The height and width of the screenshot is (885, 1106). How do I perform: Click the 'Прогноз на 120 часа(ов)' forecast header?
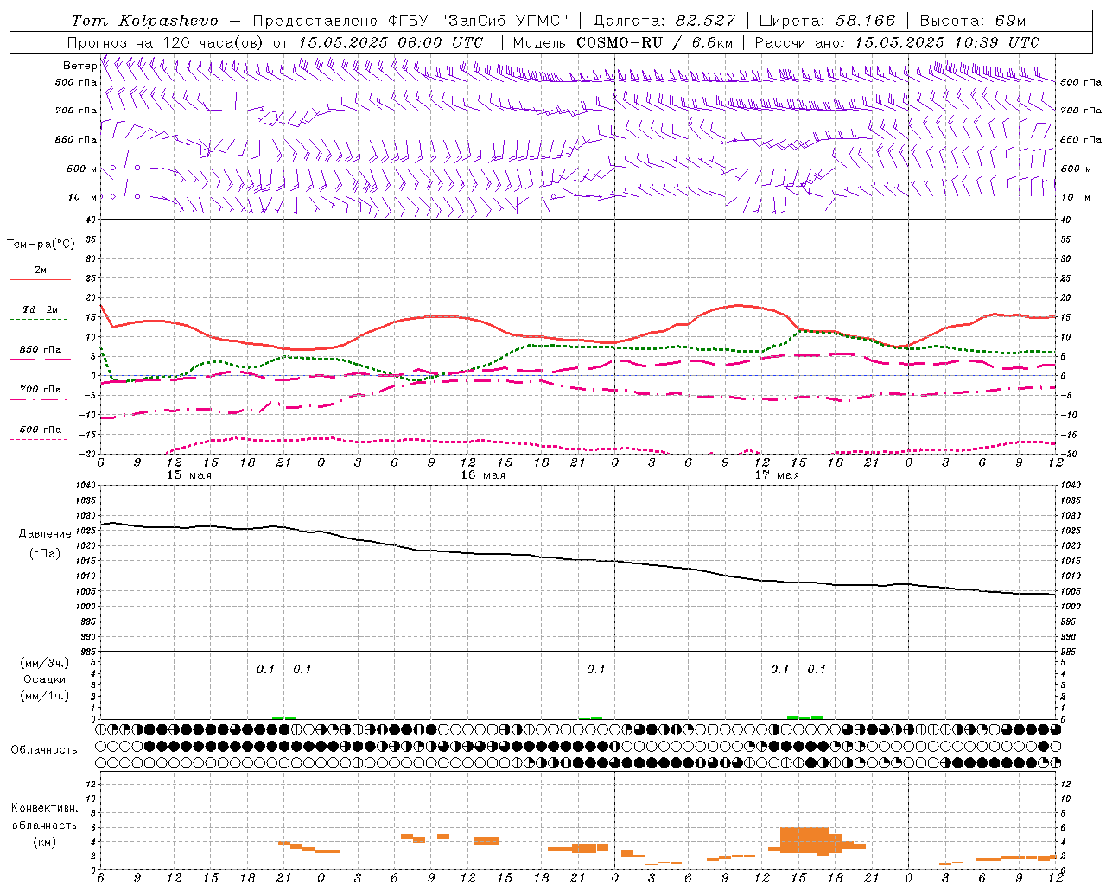(x=166, y=42)
